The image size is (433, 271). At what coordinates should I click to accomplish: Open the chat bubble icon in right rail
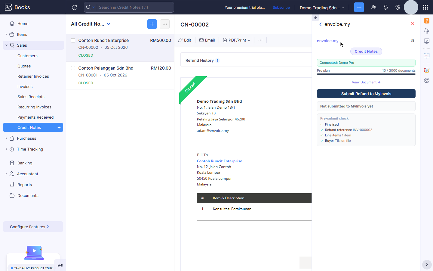click(427, 55)
